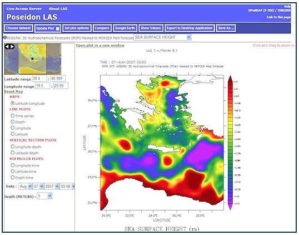Click the Reset Map link
This screenshot has width=299, height=235.
[13, 91]
